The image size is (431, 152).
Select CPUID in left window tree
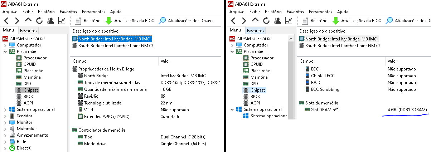click(29, 64)
